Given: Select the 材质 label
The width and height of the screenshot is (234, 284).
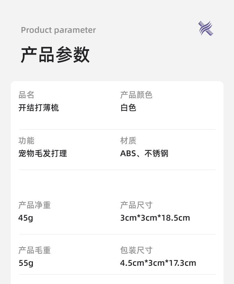Looking at the screenshot, I should (x=128, y=141).
